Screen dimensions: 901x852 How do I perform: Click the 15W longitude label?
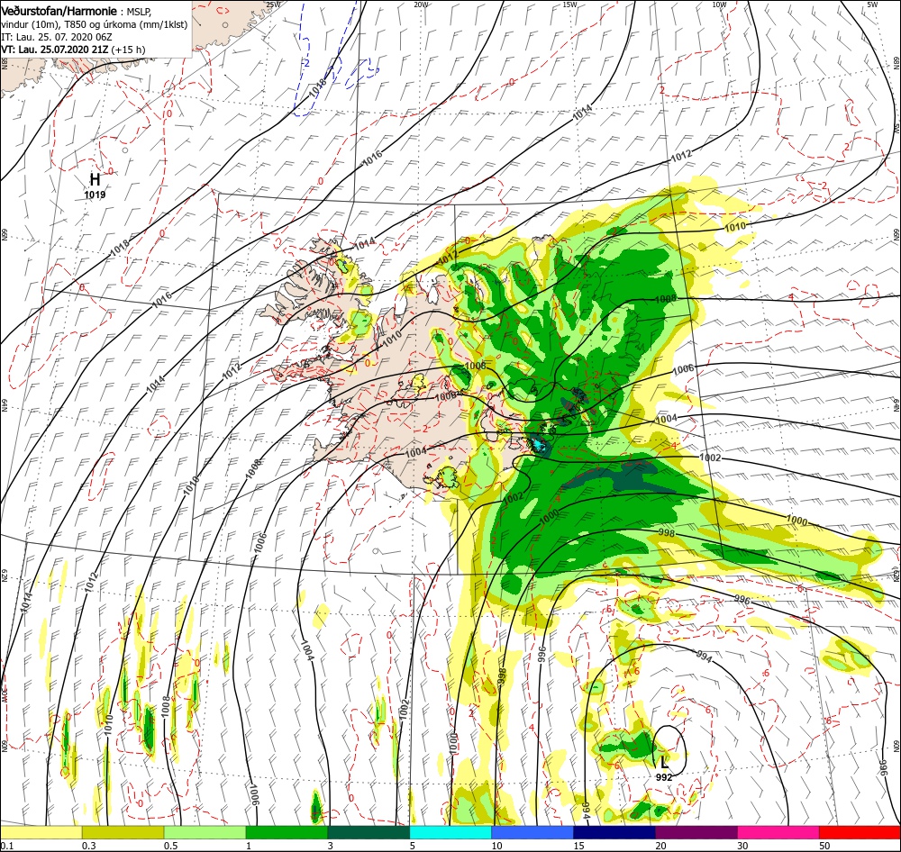pyautogui.click(x=569, y=4)
